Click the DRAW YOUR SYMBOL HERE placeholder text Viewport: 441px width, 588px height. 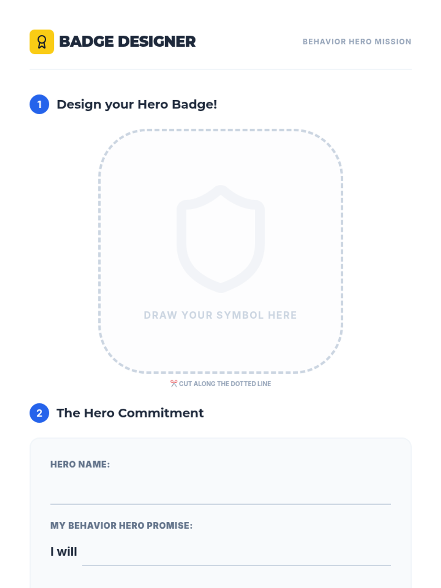click(220, 315)
